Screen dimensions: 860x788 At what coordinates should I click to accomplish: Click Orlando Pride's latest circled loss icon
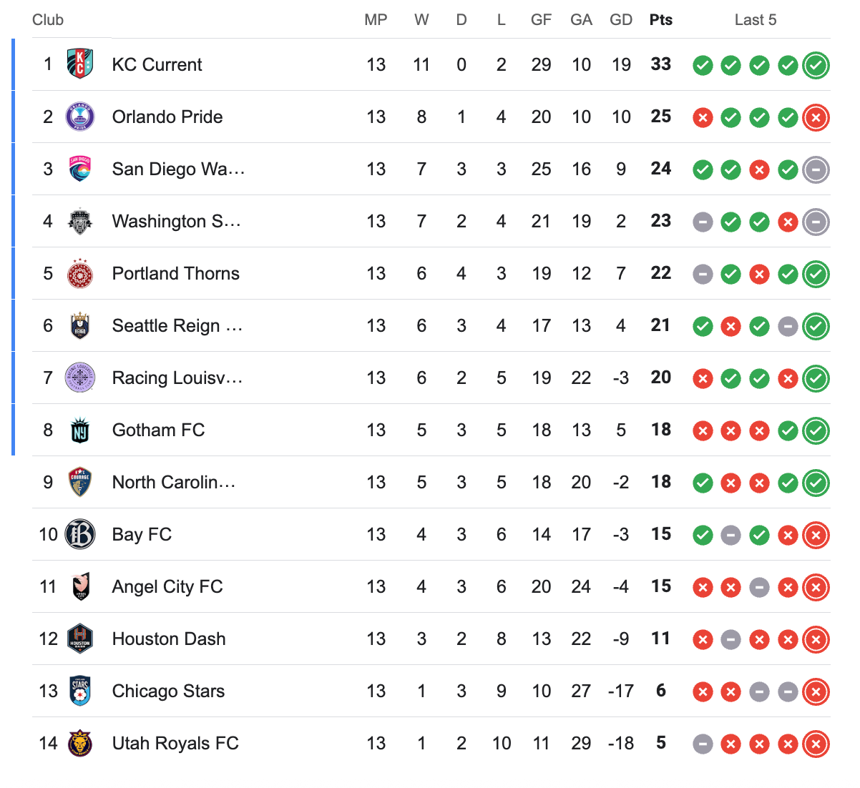[816, 117]
